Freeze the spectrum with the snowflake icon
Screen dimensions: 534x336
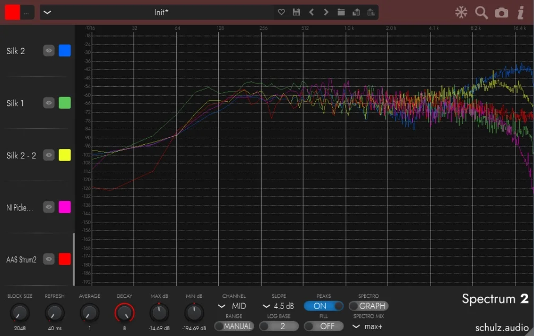tap(461, 13)
